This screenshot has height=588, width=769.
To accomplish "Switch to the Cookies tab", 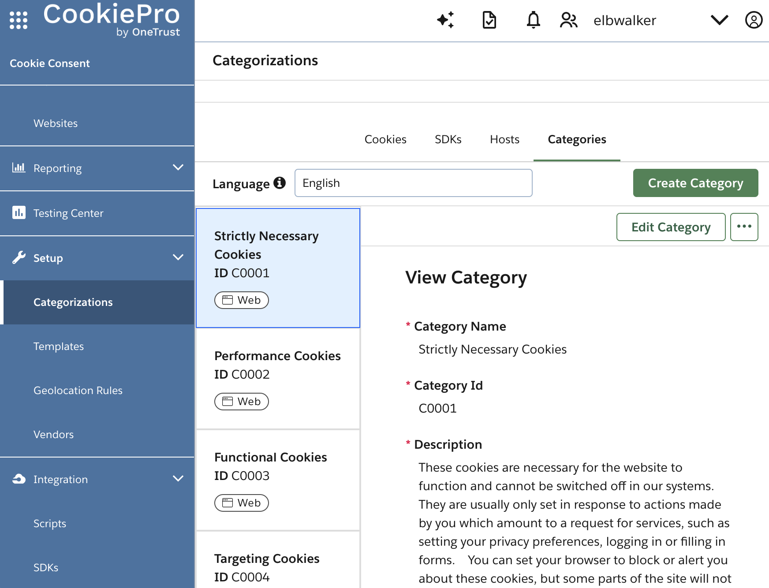I will (x=385, y=139).
